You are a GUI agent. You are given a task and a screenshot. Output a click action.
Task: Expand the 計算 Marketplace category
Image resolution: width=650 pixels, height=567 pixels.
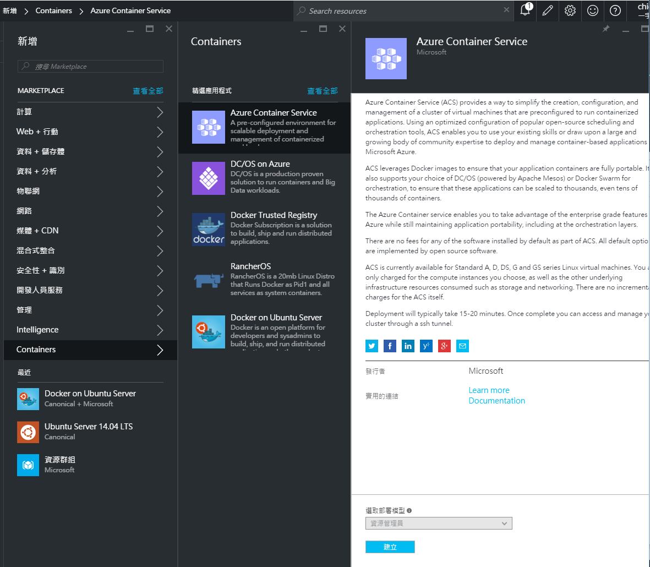tap(90, 112)
